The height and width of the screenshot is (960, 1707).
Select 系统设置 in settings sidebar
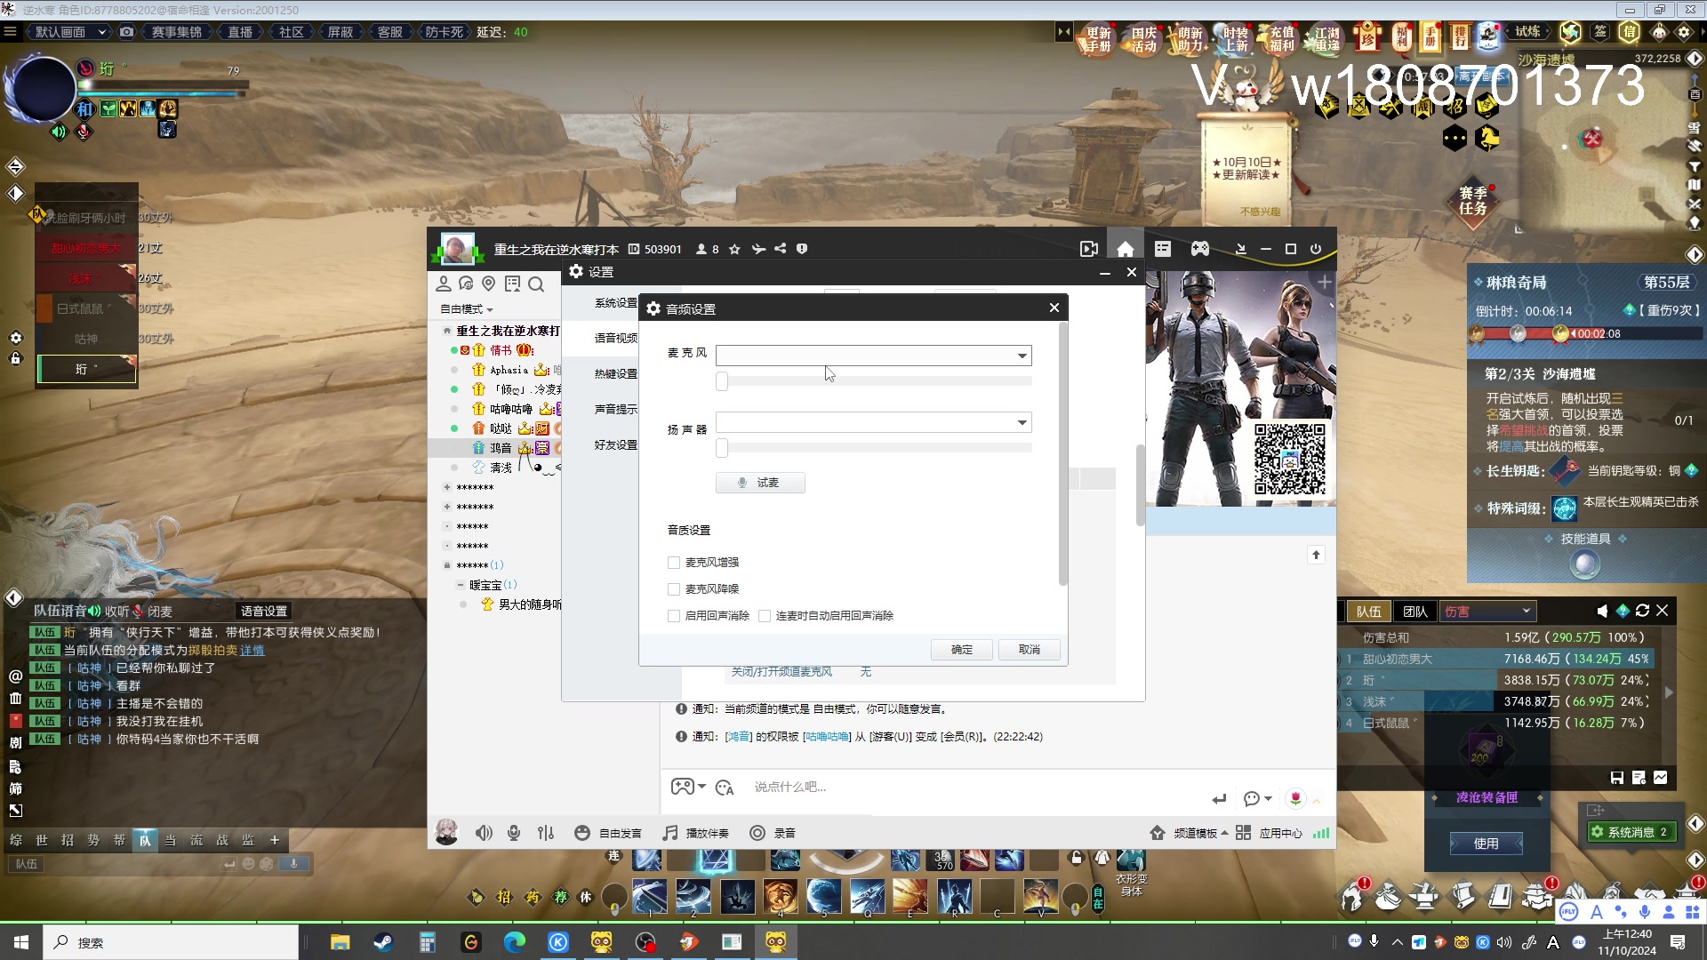[x=616, y=303]
